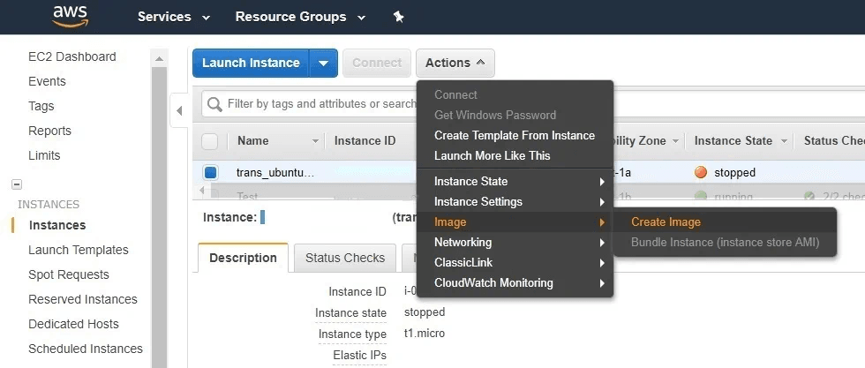Viewport: 865px width, 368px height.
Task: Click the pin shortcut icon in header
Action: pos(398,17)
